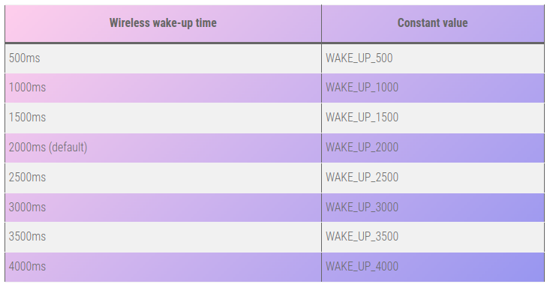Click the WAKE_UP_4000 constant
This screenshot has width=550, height=287.
[x=362, y=267]
